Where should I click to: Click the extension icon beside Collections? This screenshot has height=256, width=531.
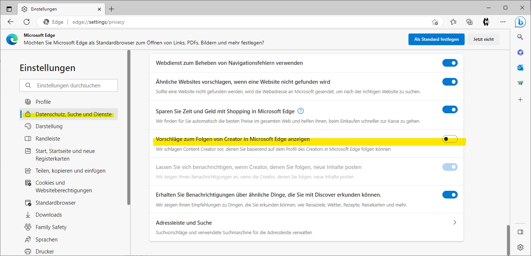click(486, 22)
